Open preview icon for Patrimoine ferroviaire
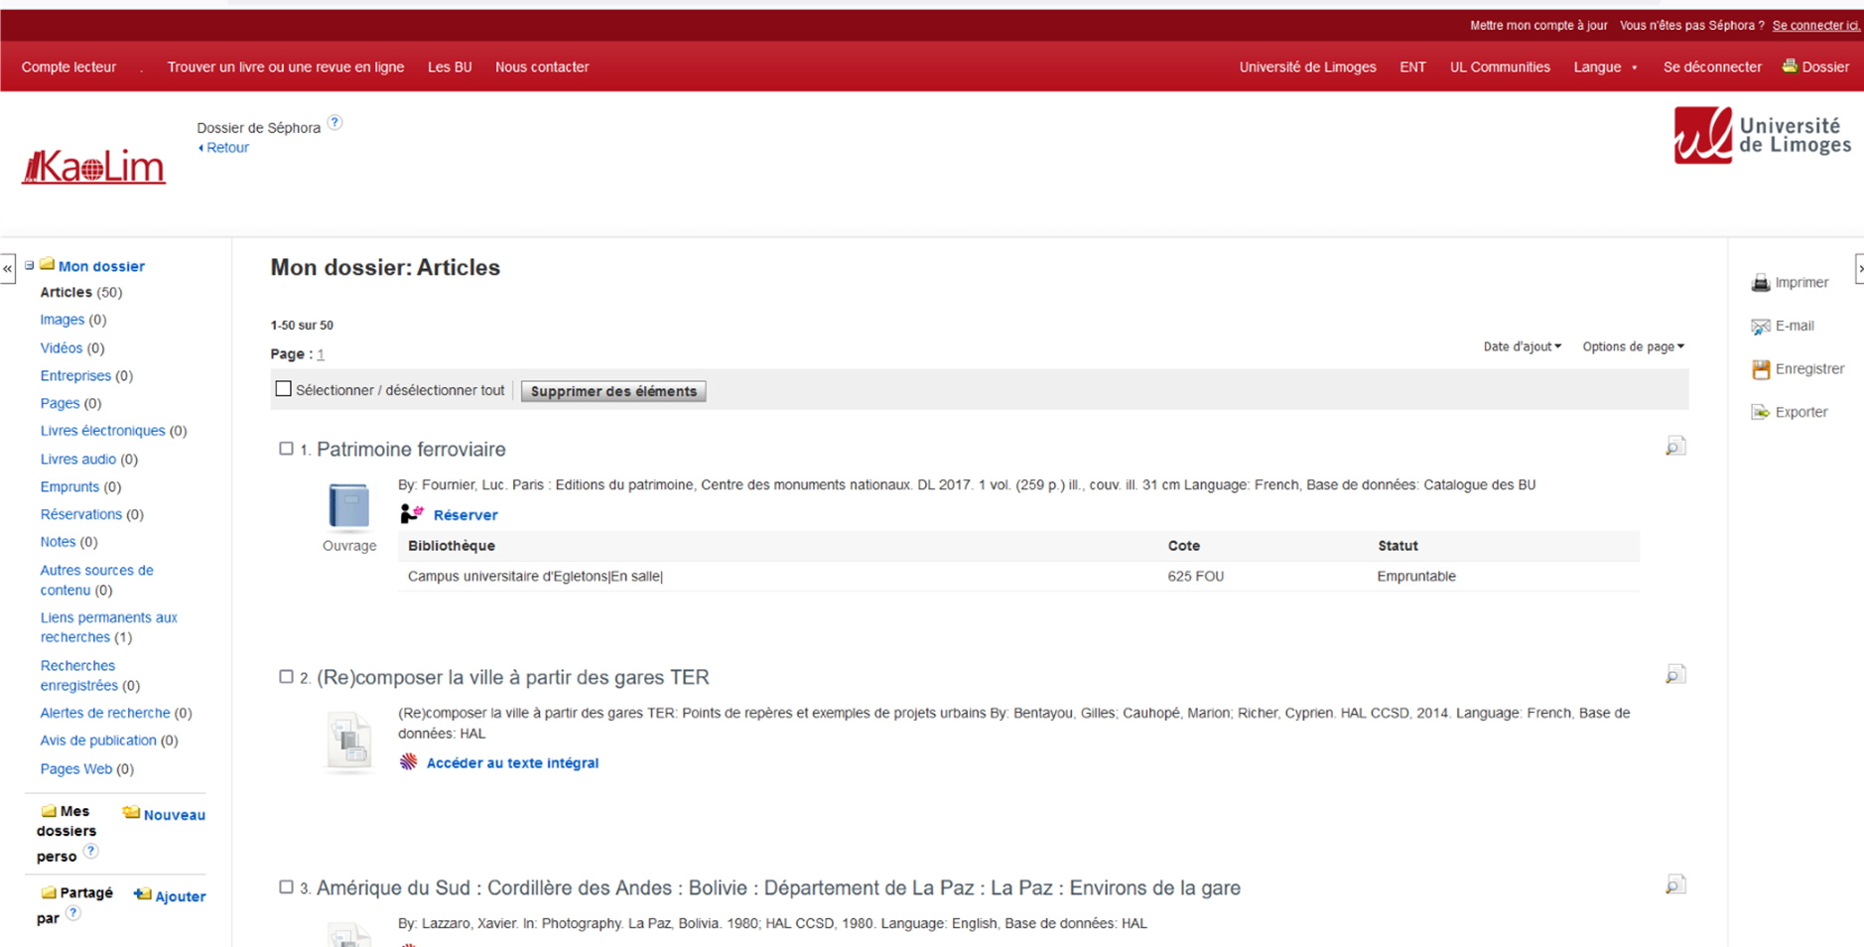Viewport: 1864px width, 947px height. click(1674, 447)
